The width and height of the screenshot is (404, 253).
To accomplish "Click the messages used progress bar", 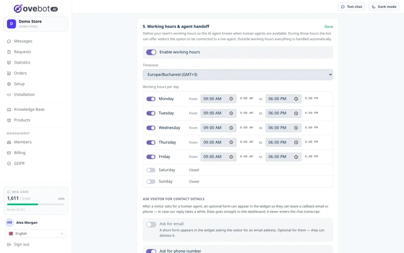I will 36,204.
